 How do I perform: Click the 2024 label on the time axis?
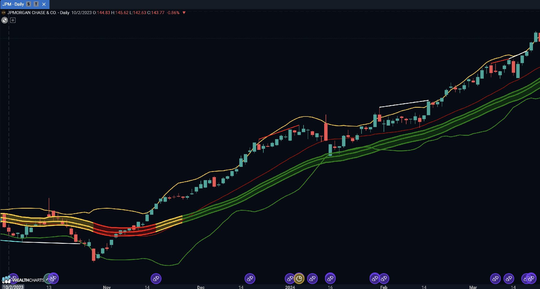click(x=290, y=287)
